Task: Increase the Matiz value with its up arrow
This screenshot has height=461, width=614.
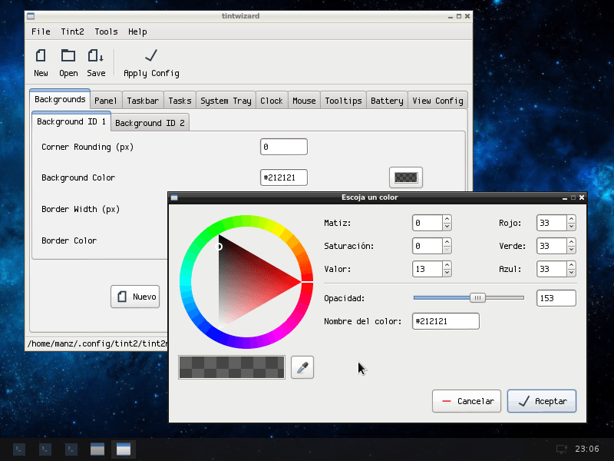Action: [447, 219]
